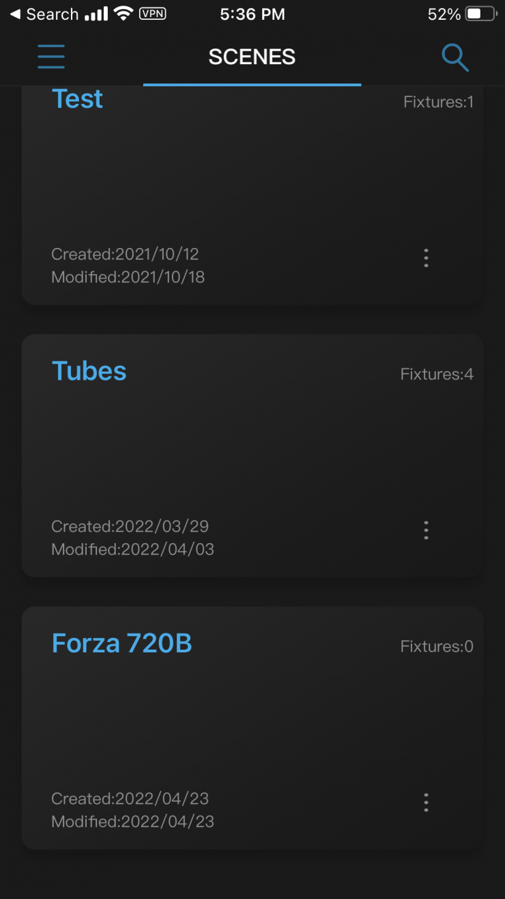Open the Tubes scene title
Viewport: 505px width, 899px height.
[x=89, y=371]
